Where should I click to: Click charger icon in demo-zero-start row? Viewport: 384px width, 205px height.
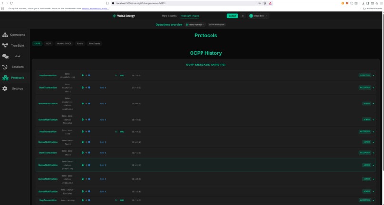point(83,152)
